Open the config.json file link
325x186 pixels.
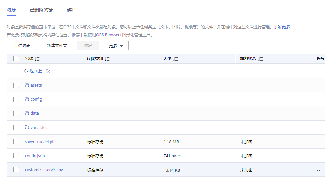[x=35, y=156]
